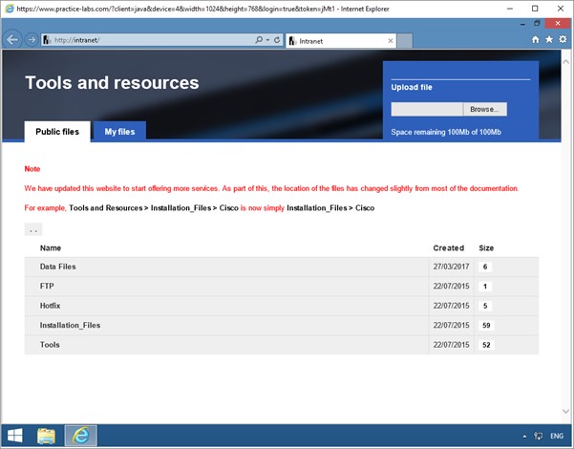The image size is (574, 449).
Task: Show hidden tray icons arrow
Action: [x=524, y=436]
